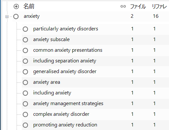Click the code icon in the header row
The height and width of the screenshot is (130, 169).
16,6
